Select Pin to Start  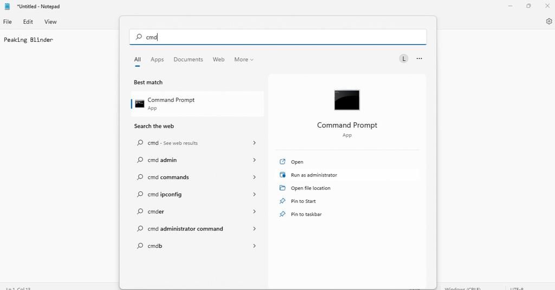click(x=304, y=201)
